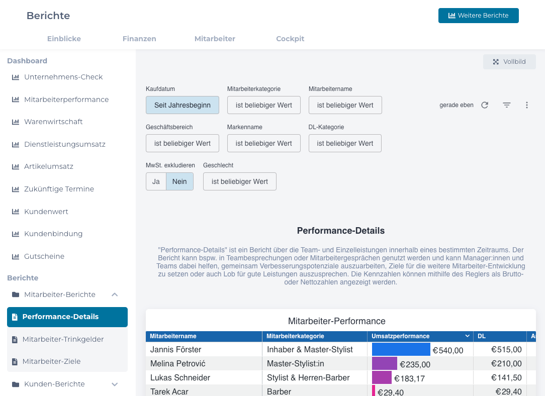Open the three-dot options menu
Screen dimensions: 545x396
click(x=527, y=105)
